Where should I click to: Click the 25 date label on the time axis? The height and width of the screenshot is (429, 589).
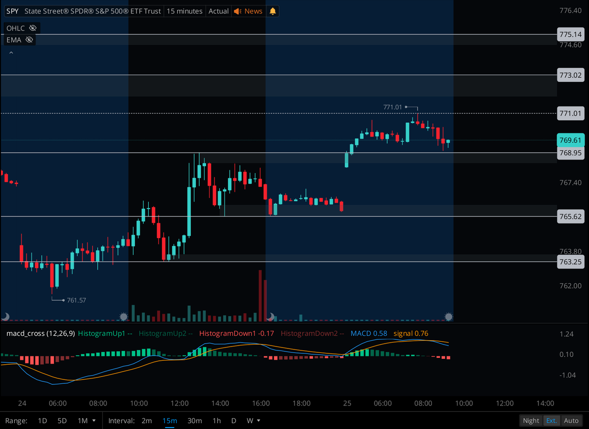point(348,403)
